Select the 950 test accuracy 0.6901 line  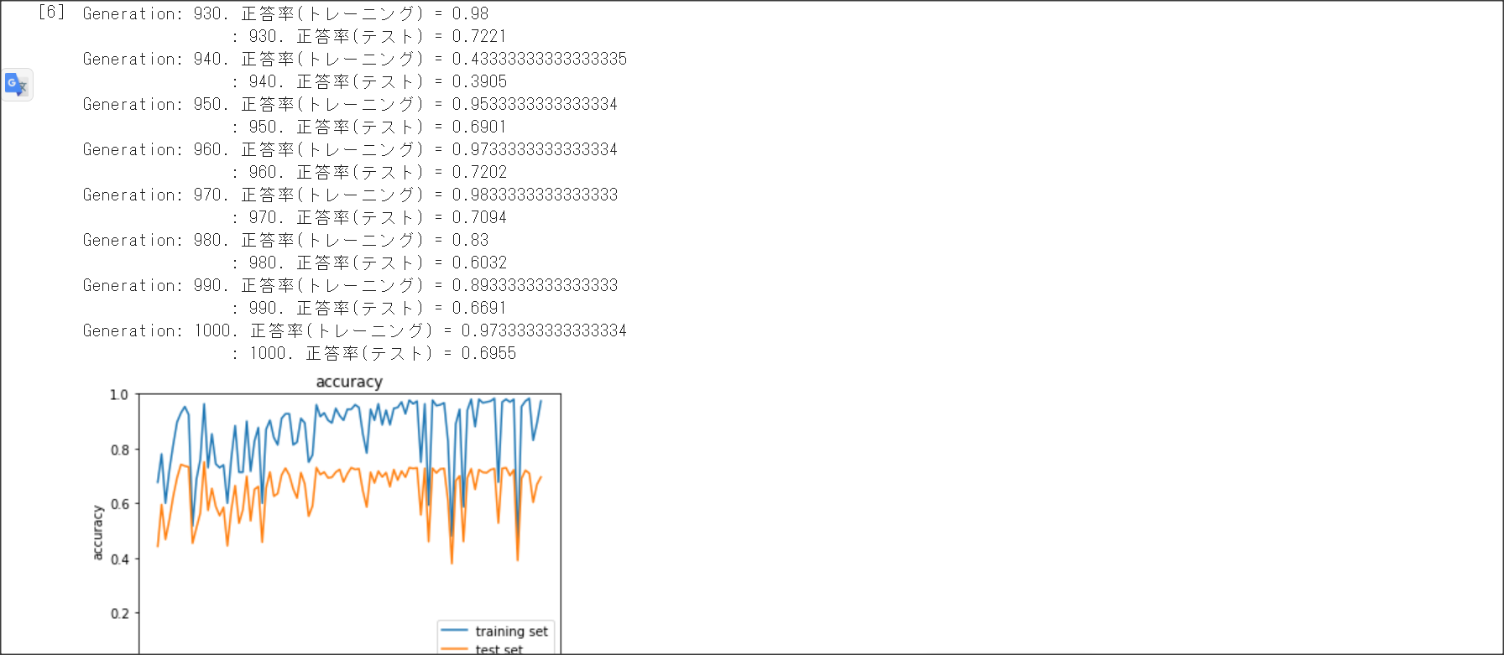[x=369, y=127]
